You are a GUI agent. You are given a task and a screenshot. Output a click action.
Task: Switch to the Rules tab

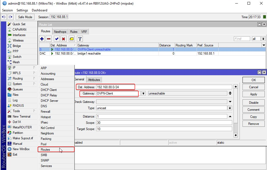tap(74, 32)
